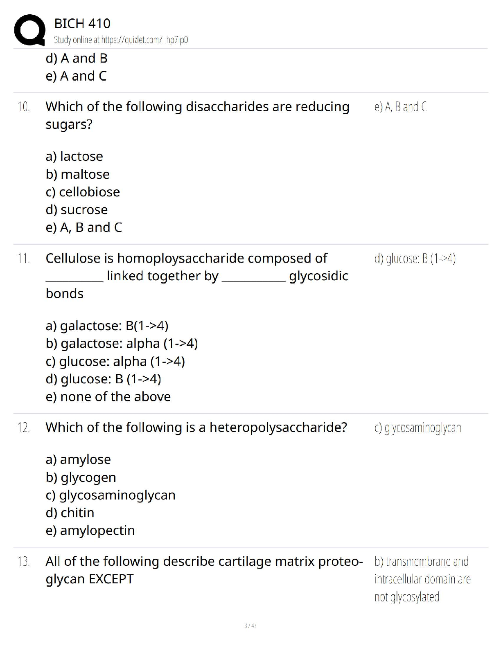Click answer d) glucose: B (1->4) on right
Image resolution: width=501 pixels, height=648 pixels.
pyautogui.click(x=415, y=259)
